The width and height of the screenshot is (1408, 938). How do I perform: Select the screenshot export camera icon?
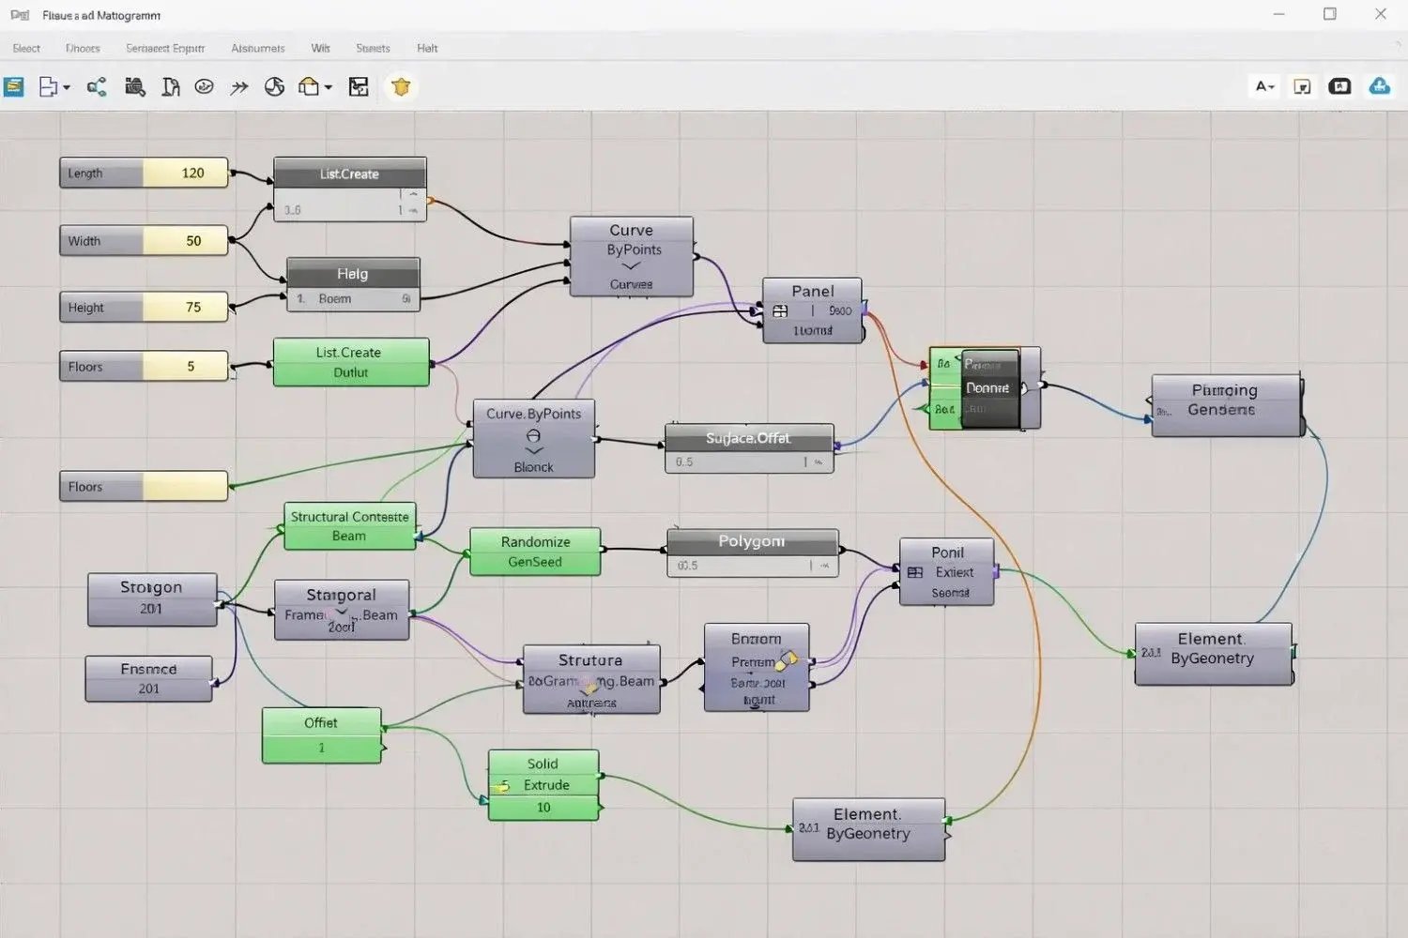coord(135,86)
